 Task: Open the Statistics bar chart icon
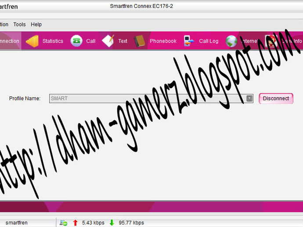(32, 41)
